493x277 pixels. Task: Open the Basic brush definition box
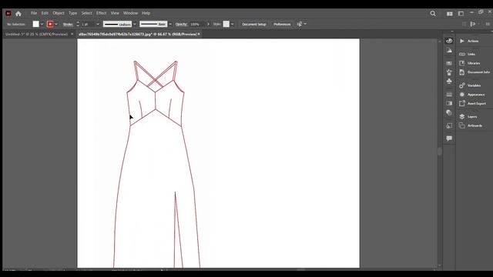tap(153, 24)
